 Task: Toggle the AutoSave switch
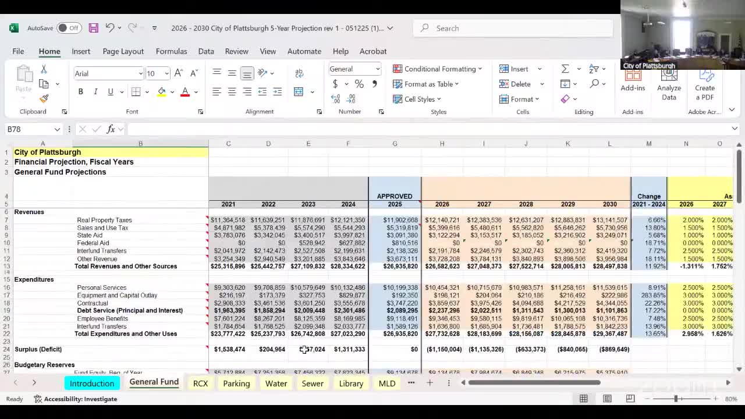[69, 28]
